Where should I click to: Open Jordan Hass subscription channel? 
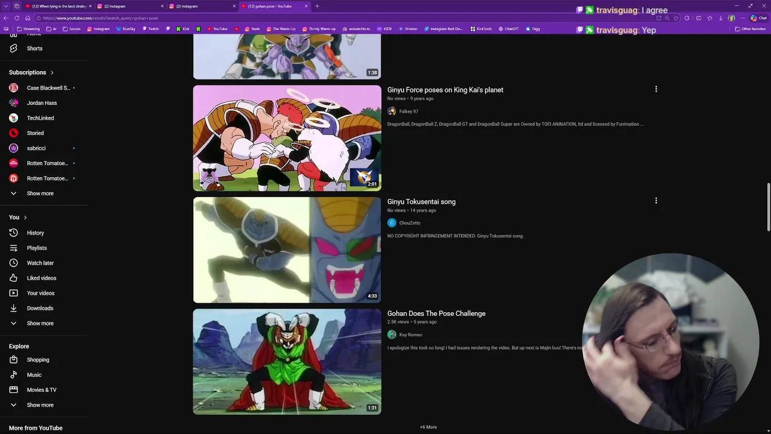(41, 103)
